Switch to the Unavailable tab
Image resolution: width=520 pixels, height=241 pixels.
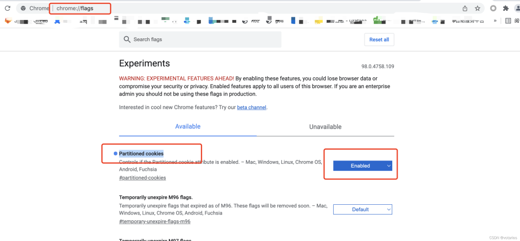point(325,127)
